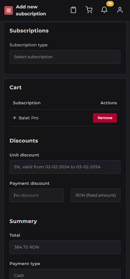Image resolution: width=130 pixels, height=279 pixels.
Task: Click the Actions column header
Action: point(109,103)
